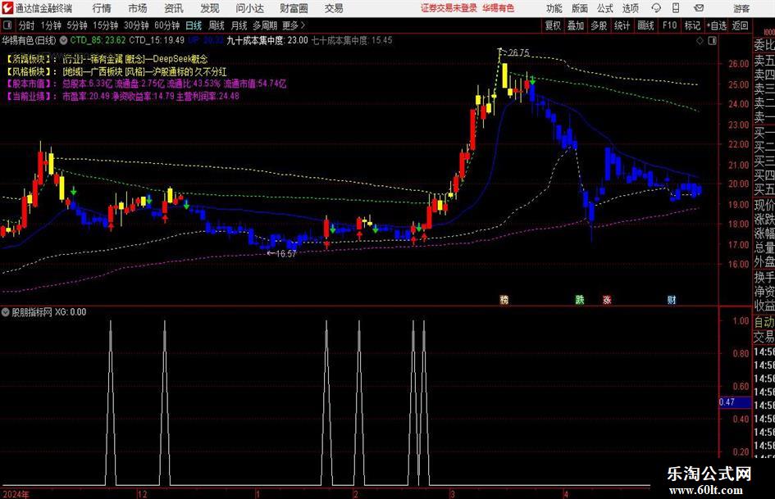
Task: Click the 叠加 overlay button
Action: coord(576,25)
